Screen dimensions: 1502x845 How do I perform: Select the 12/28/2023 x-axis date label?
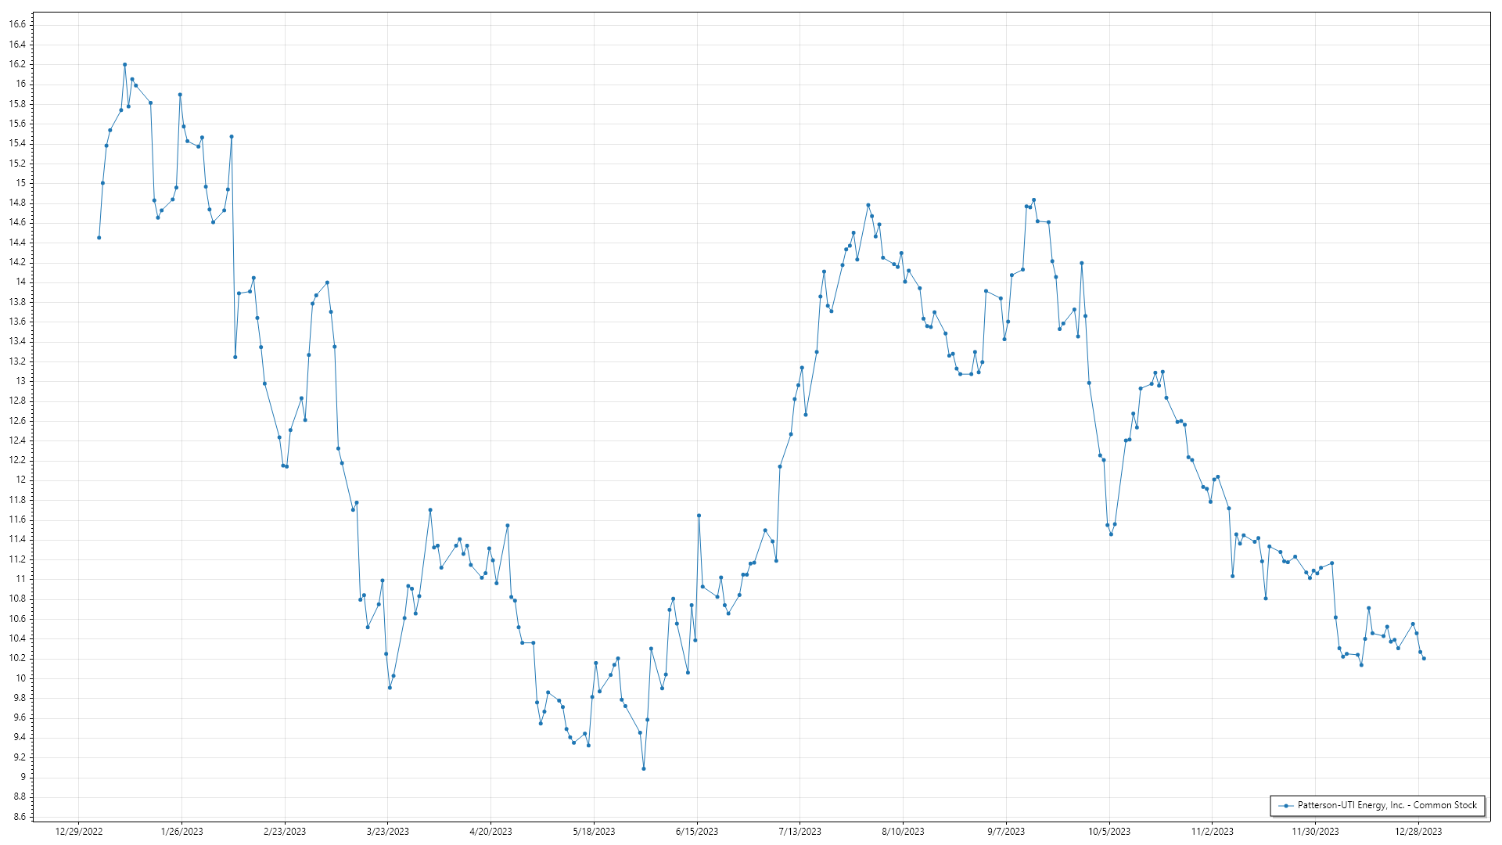[x=1418, y=832]
